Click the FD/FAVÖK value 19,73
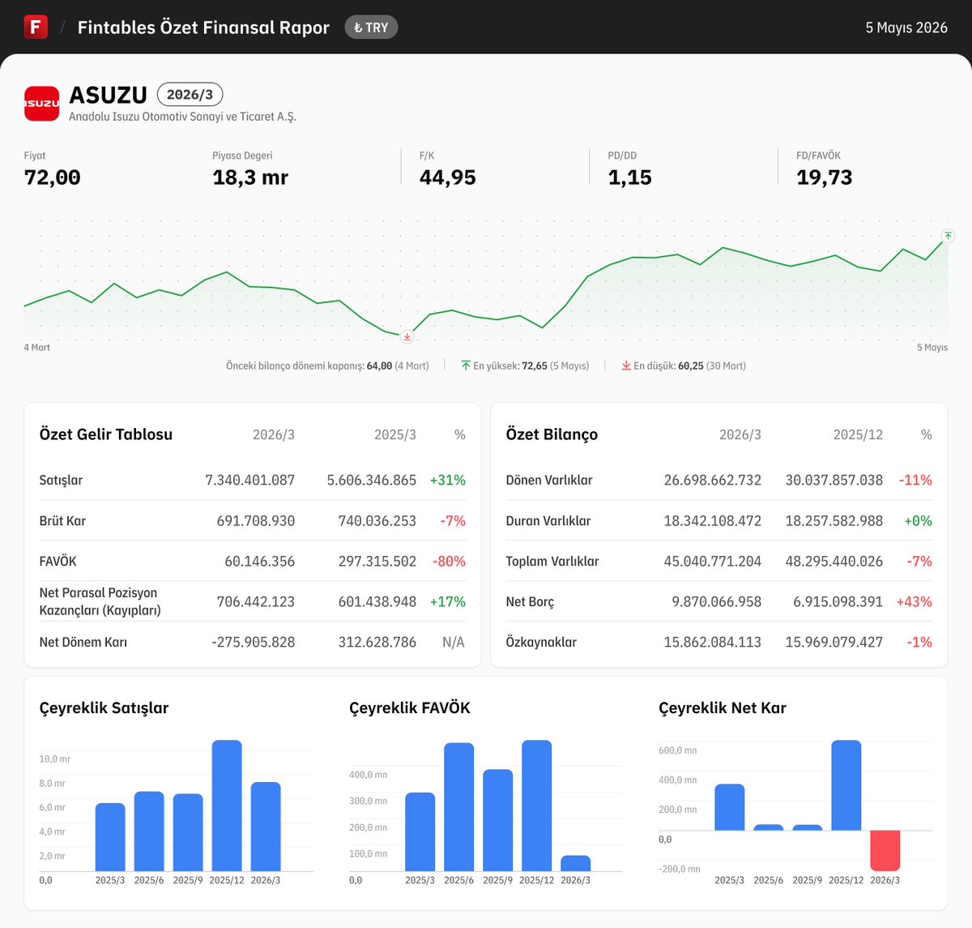 click(825, 177)
